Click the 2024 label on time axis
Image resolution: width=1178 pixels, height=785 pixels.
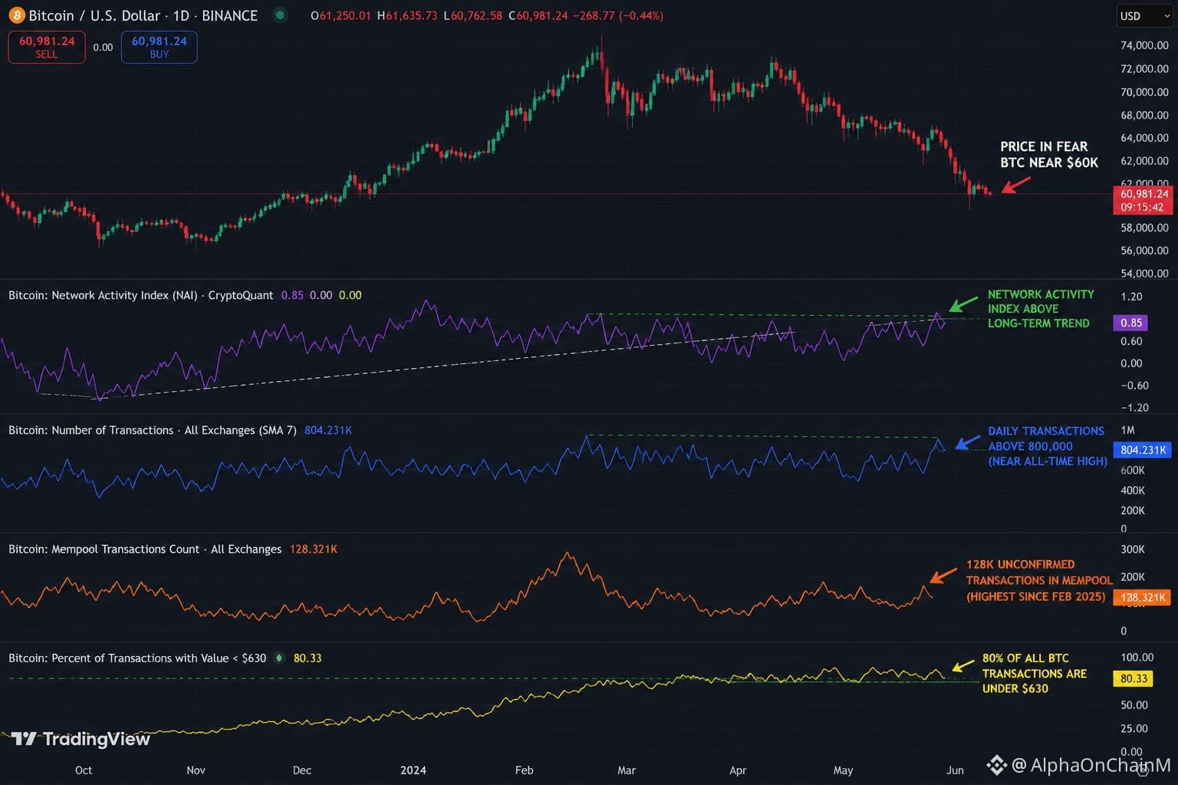point(413,770)
